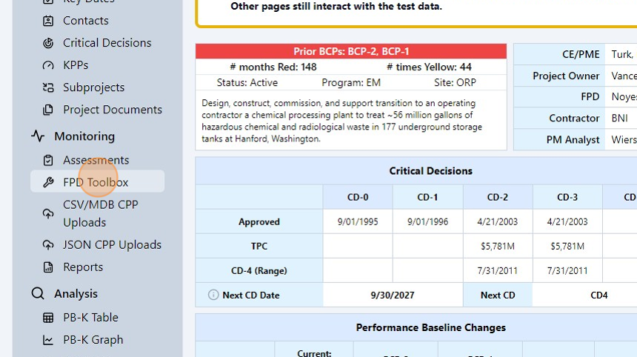This screenshot has height=357, width=637.
Task: Click the FPD Toolbox wrench icon
Action: click(x=48, y=182)
